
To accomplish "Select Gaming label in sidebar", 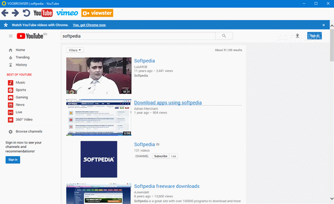I will tap(22, 97).
